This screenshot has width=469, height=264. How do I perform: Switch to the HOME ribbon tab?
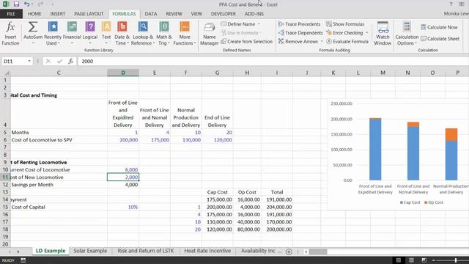(34, 14)
